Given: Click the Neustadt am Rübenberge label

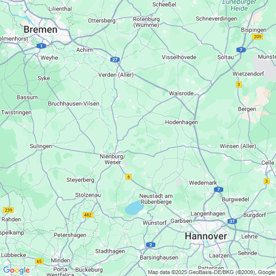Looking at the screenshot, I should coord(156,199).
